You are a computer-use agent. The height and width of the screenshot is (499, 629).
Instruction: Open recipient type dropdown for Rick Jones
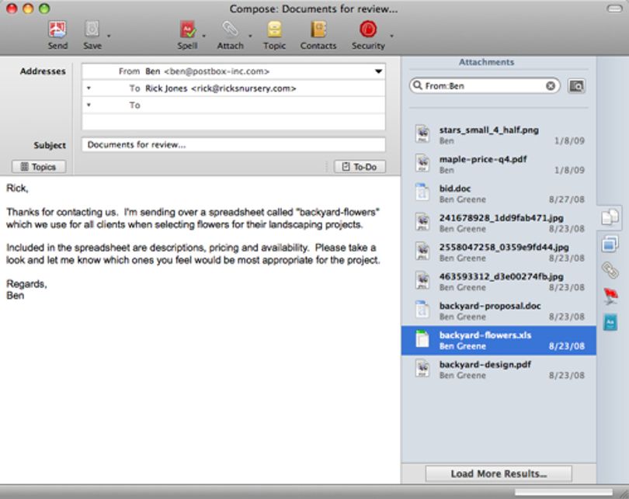pos(89,88)
